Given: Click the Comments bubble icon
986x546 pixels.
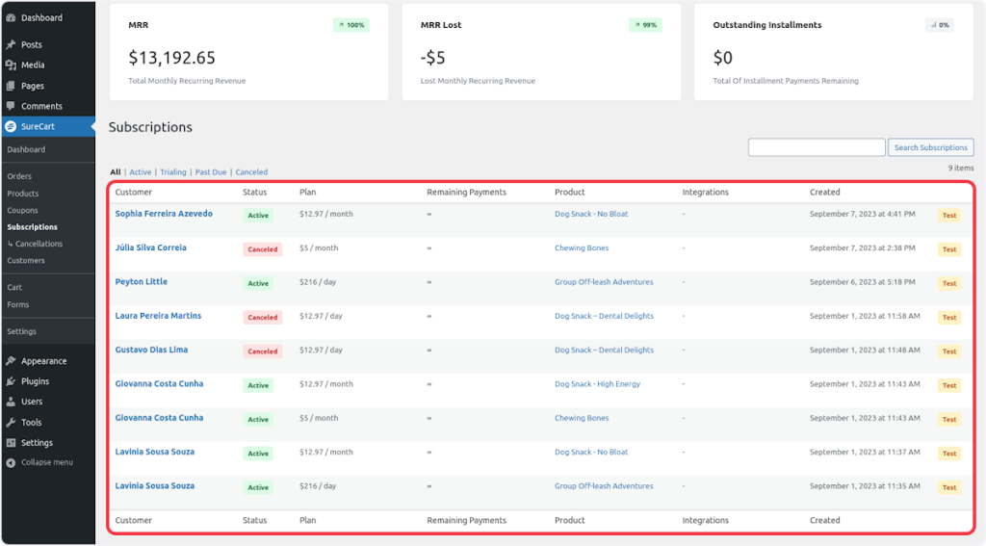Looking at the screenshot, I should point(11,106).
